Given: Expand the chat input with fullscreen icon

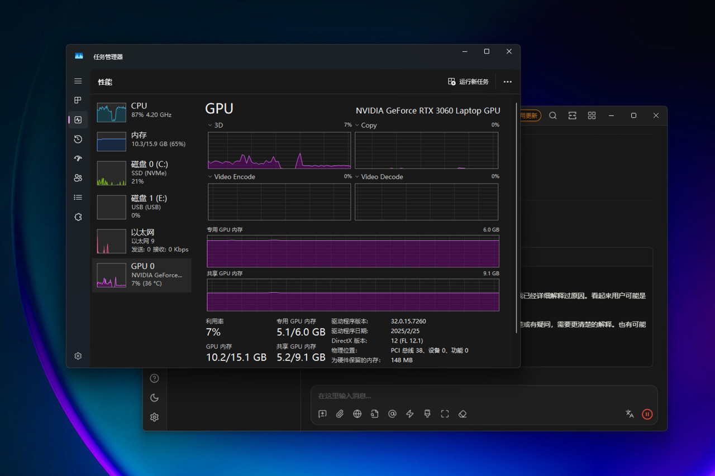Looking at the screenshot, I should coord(445,414).
